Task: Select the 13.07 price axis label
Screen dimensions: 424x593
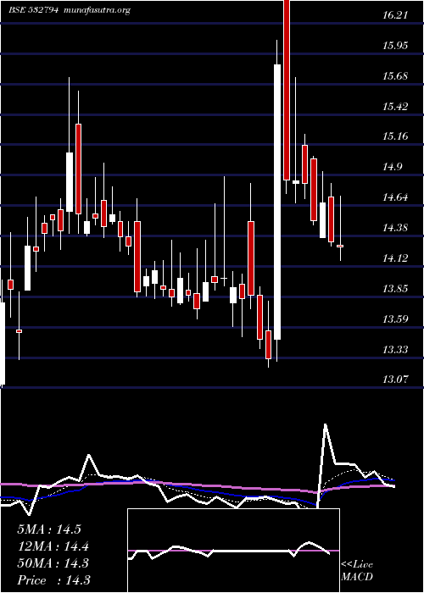Action: tap(395, 380)
